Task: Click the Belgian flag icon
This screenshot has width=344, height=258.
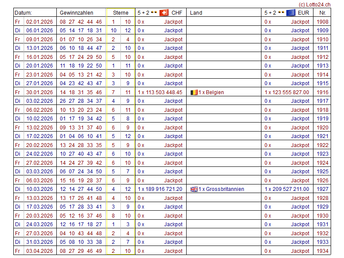Action: [194, 92]
